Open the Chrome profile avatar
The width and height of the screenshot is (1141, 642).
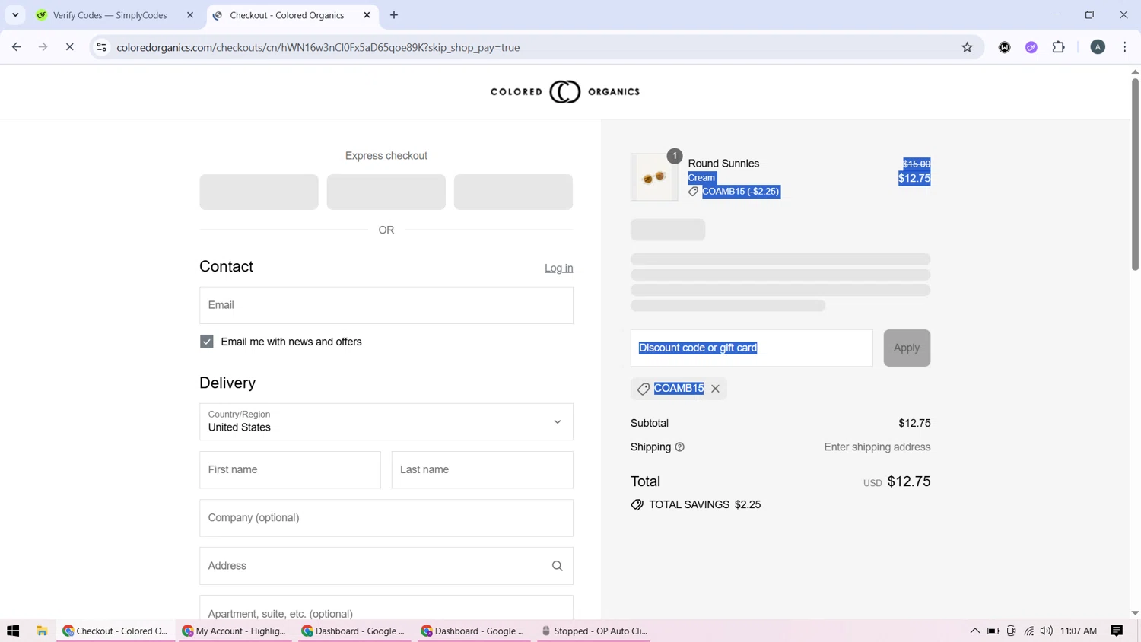click(1098, 47)
